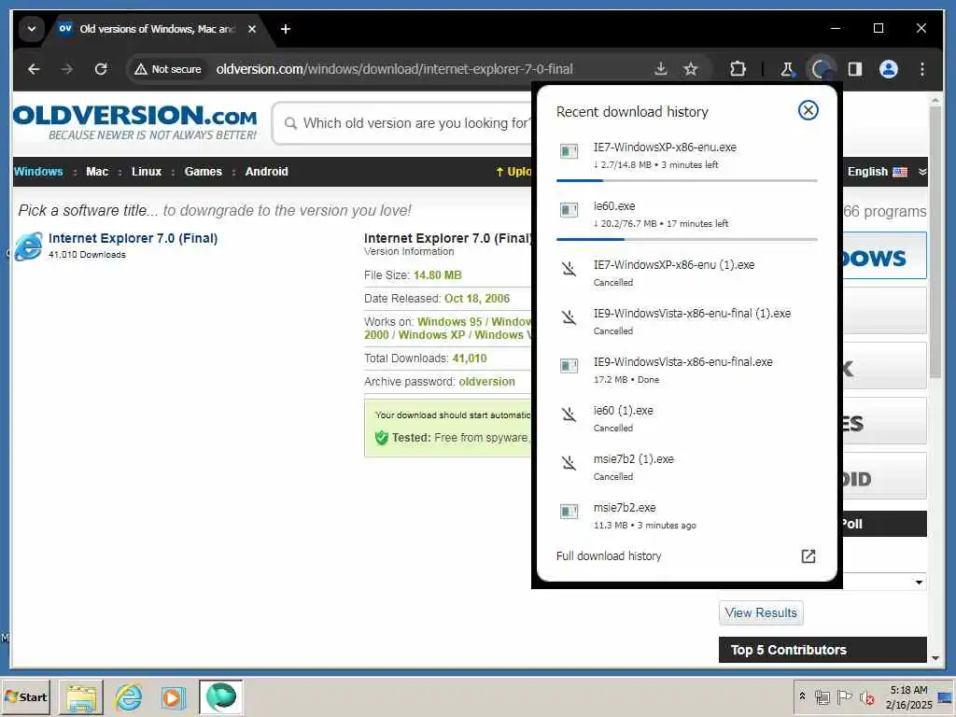This screenshot has height=717, width=956.
Task: Open the Windows Start button
Action: click(25, 696)
